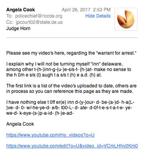
Task: Click the sender name Angela Cook in header
Action: coord(21,10)
